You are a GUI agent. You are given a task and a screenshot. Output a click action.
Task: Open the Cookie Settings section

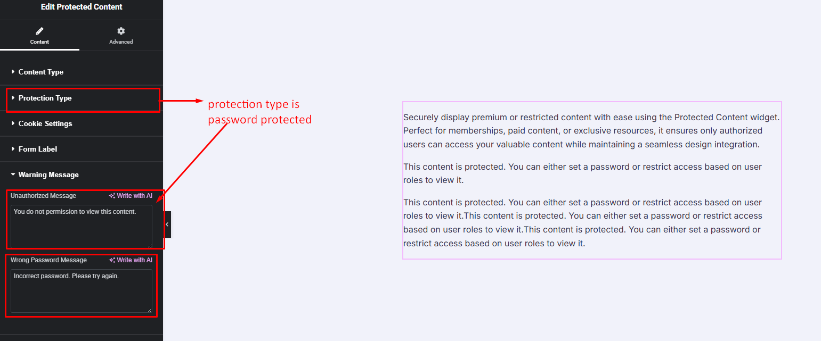tap(45, 123)
